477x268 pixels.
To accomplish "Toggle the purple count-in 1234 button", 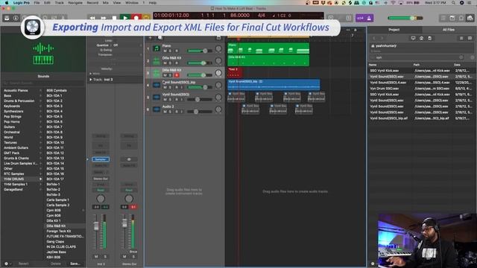I will click(x=360, y=18).
